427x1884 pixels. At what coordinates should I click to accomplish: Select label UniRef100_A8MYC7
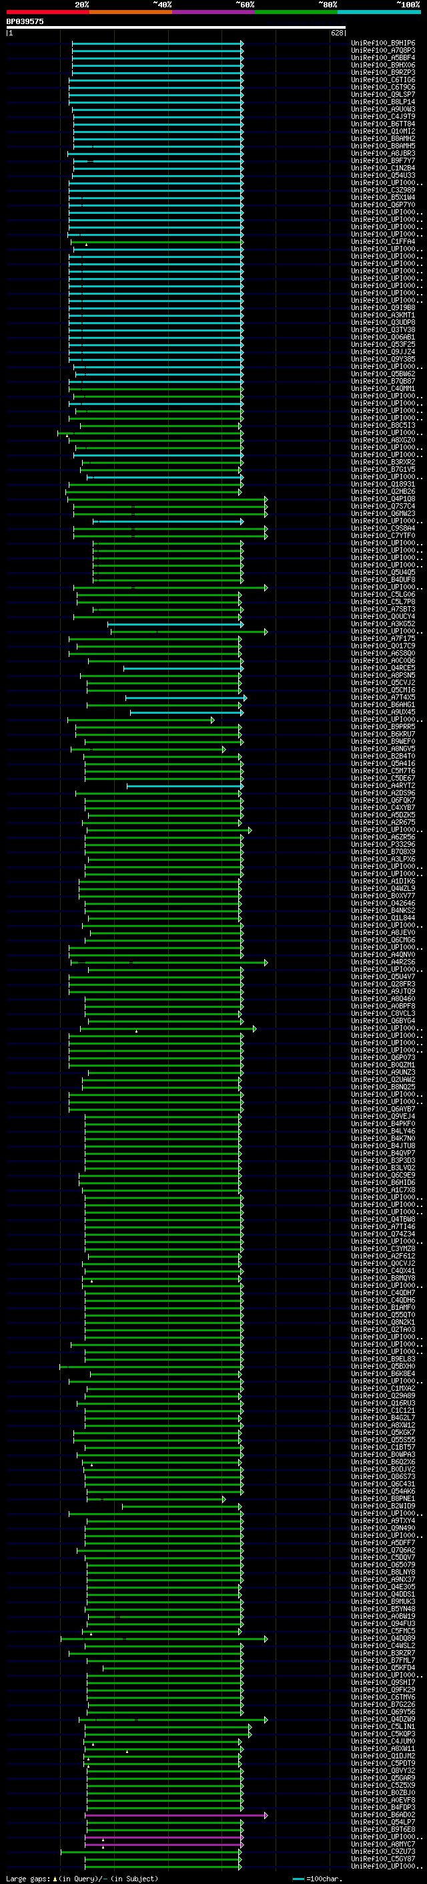coord(383,1844)
